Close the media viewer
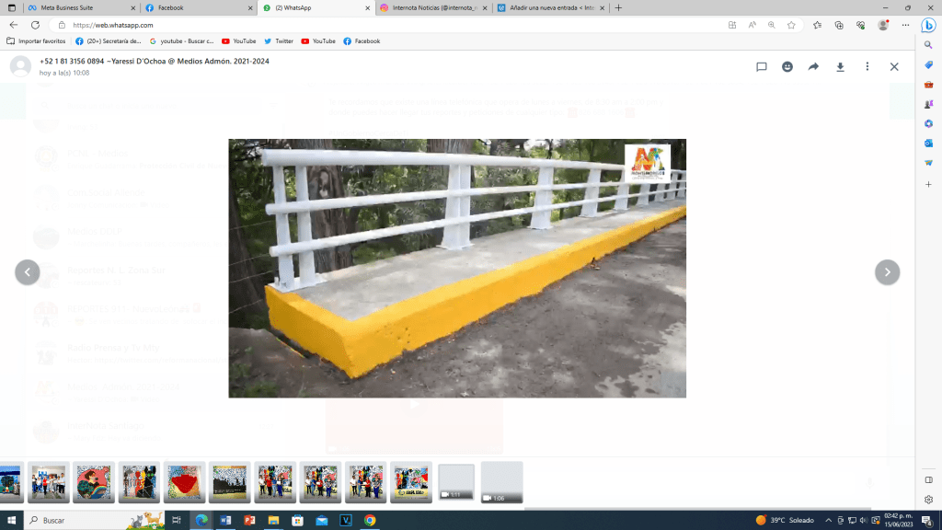942x530 pixels. [x=893, y=67]
